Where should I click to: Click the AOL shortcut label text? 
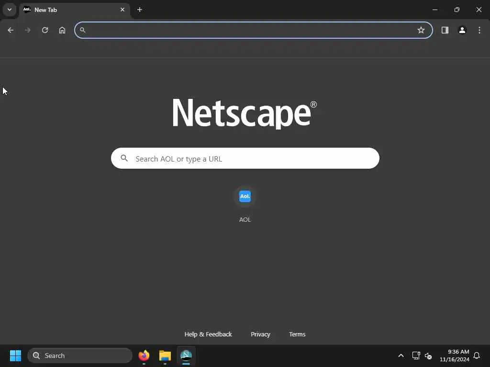pyautogui.click(x=245, y=219)
